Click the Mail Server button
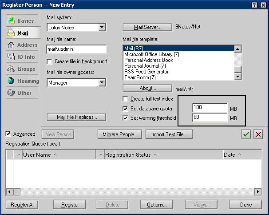The width and height of the screenshot is (269, 215). [x=147, y=27]
